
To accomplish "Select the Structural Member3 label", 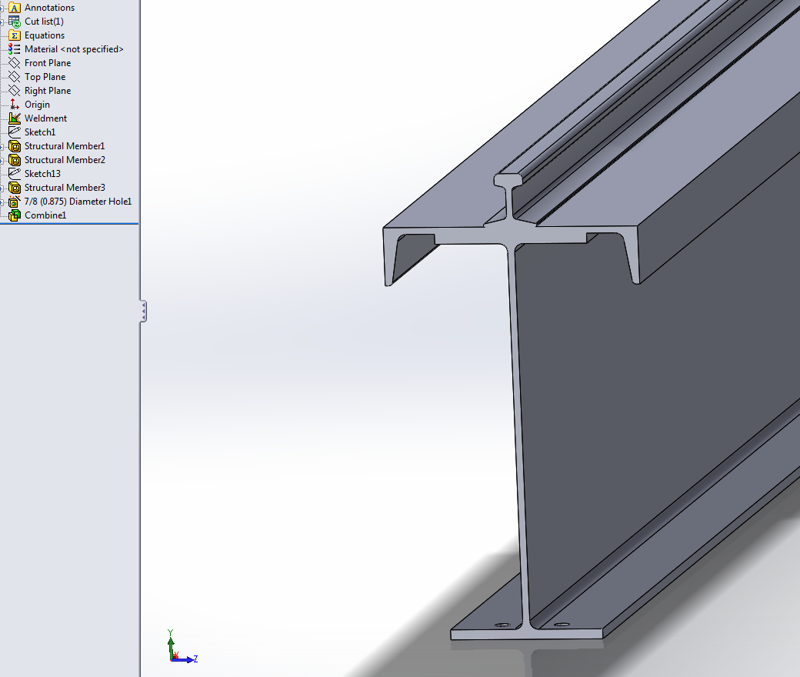I will tap(65, 187).
